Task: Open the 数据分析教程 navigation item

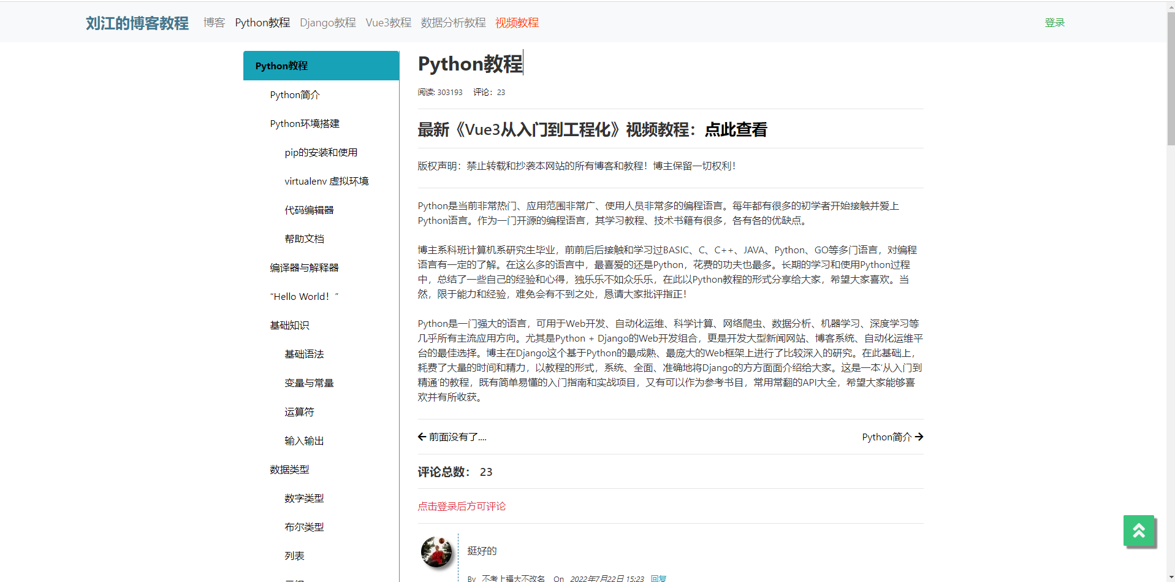Action: (453, 23)
